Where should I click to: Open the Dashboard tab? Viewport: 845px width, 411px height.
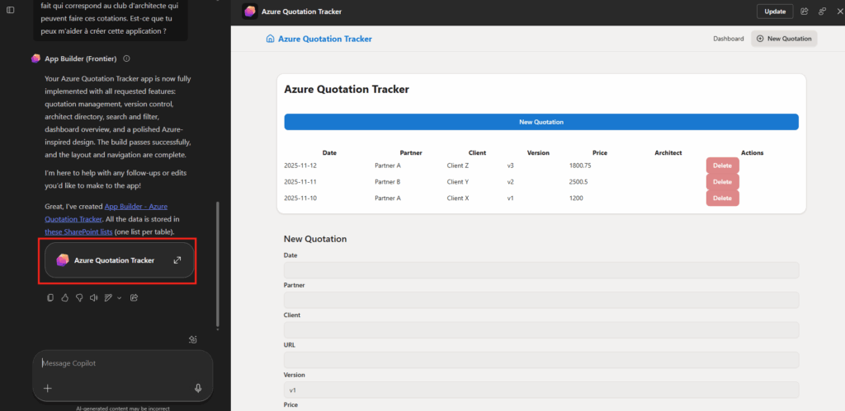(728, 39)
